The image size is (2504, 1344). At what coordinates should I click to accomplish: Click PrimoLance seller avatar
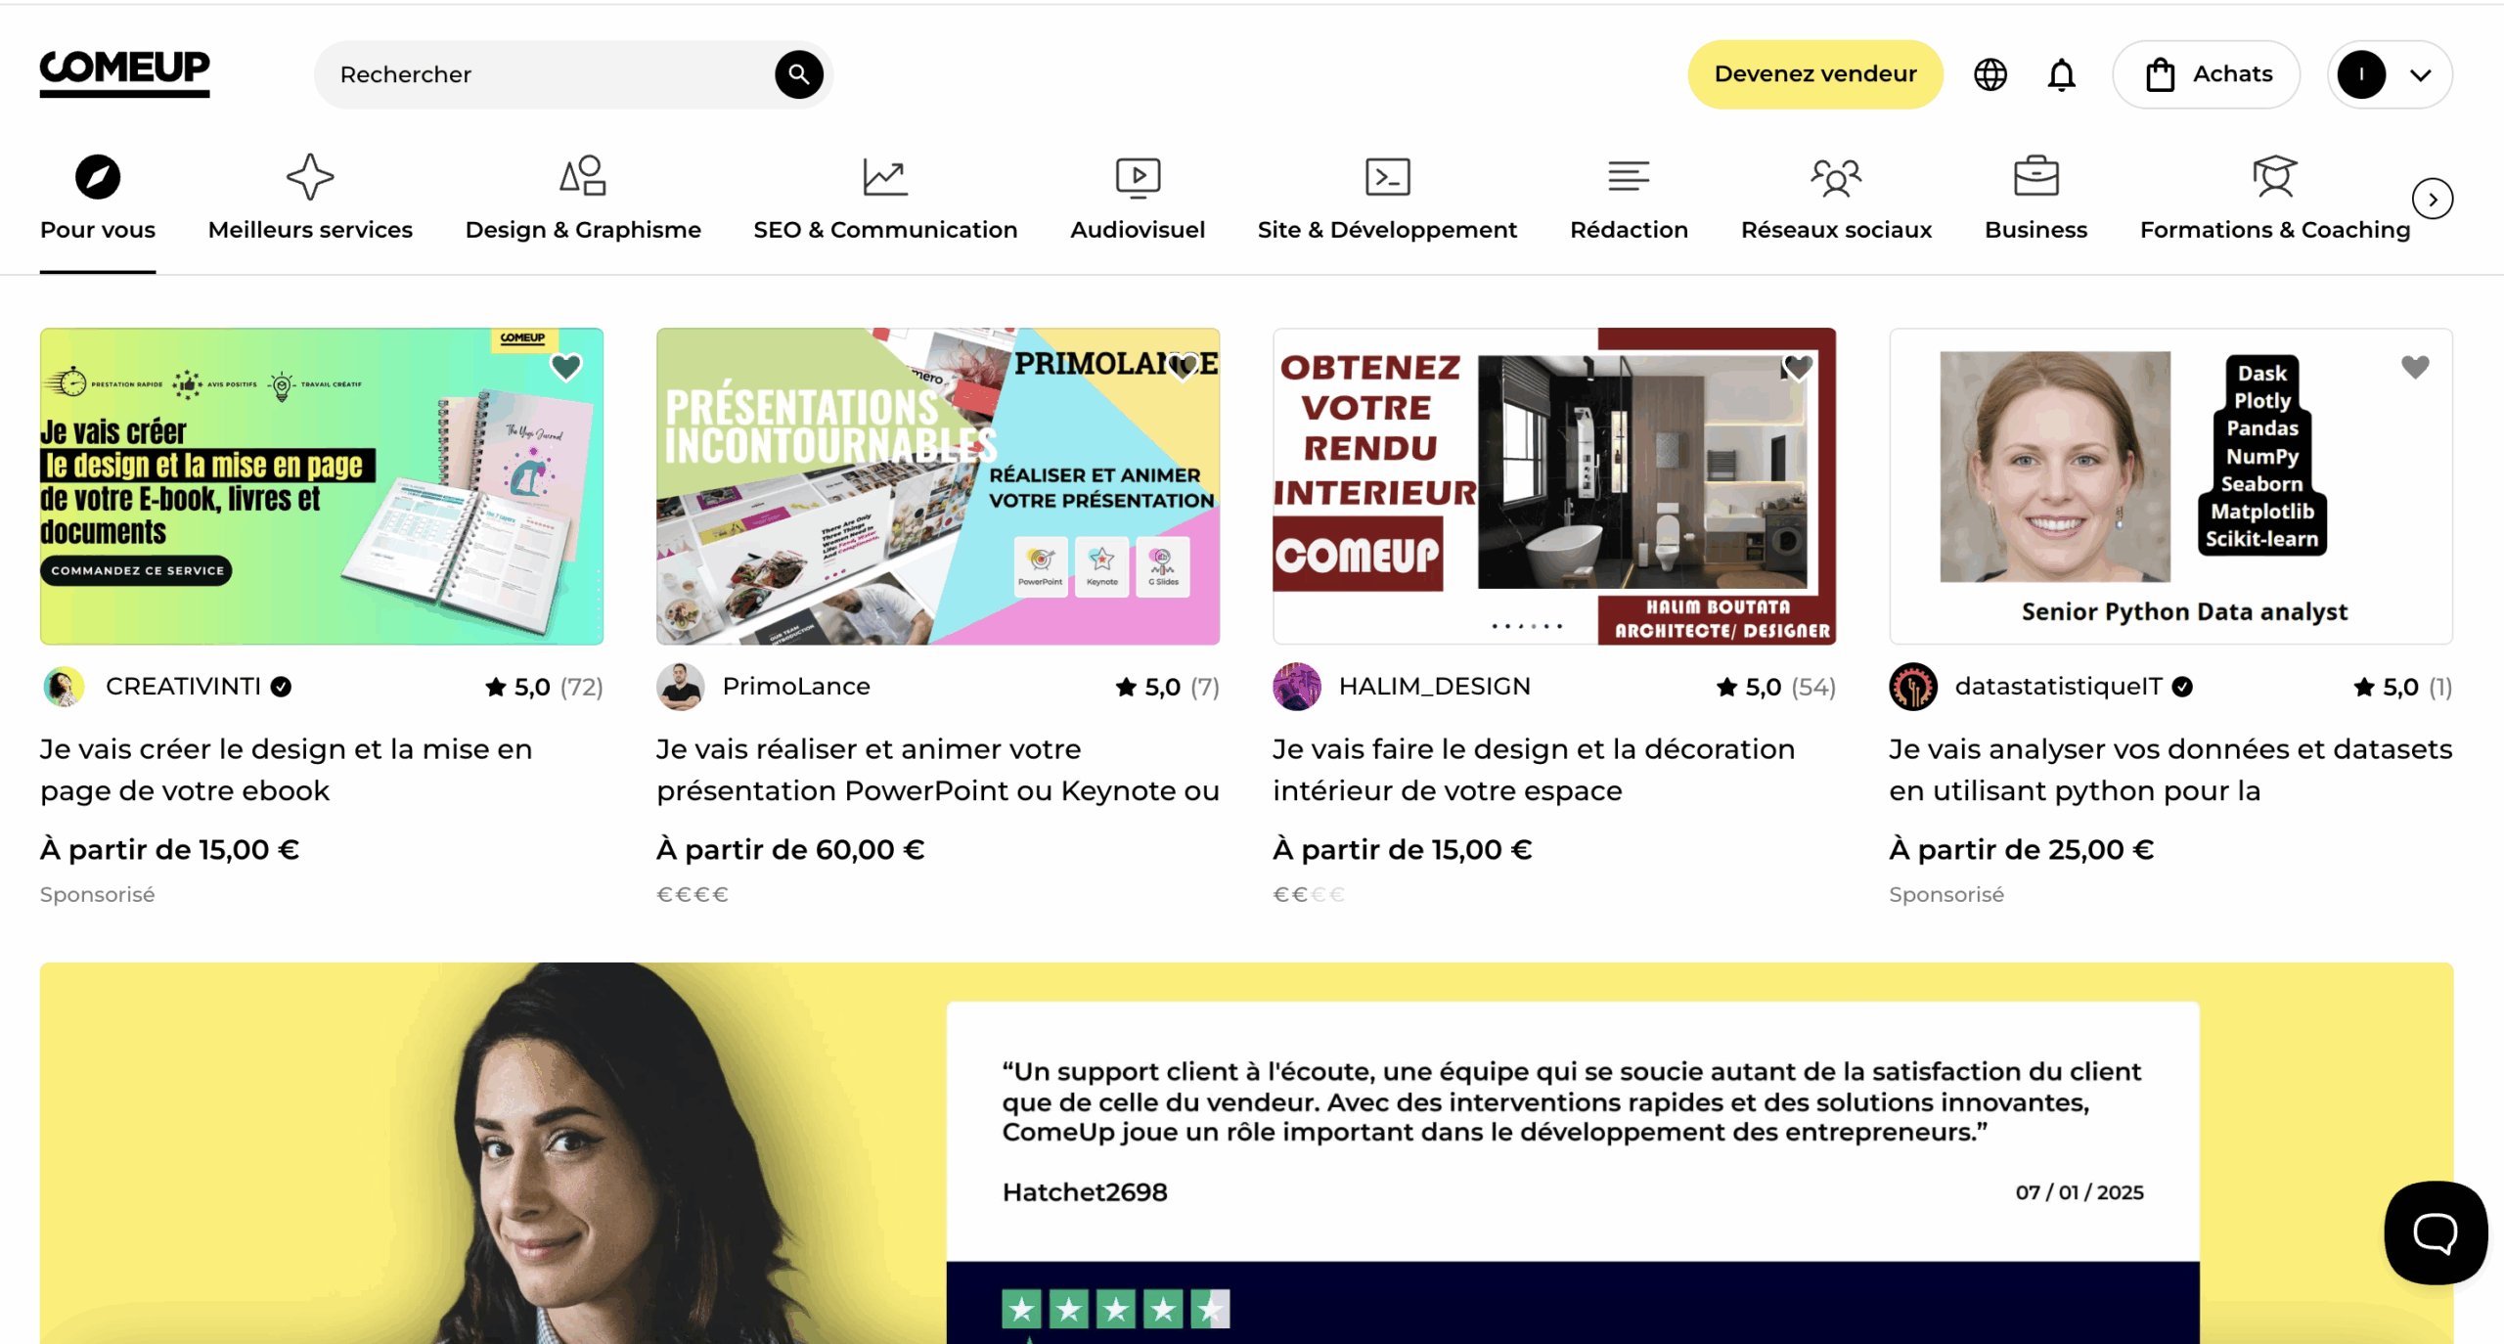pos(680,687)
